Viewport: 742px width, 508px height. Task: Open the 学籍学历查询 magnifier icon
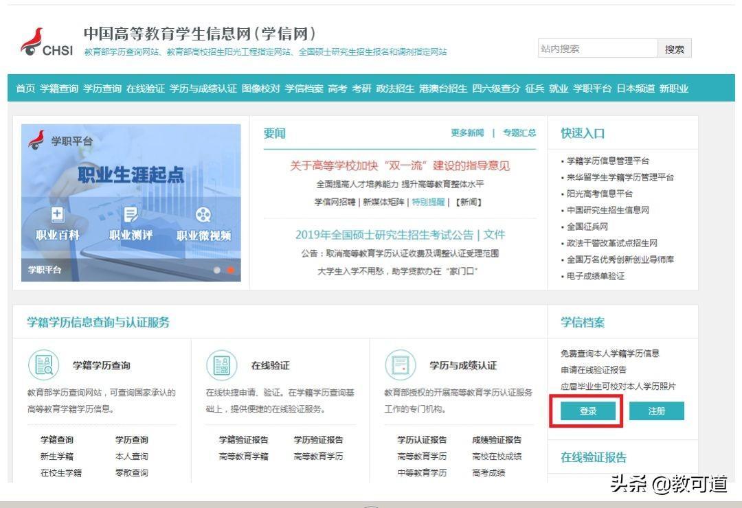(x=44, y=365)
